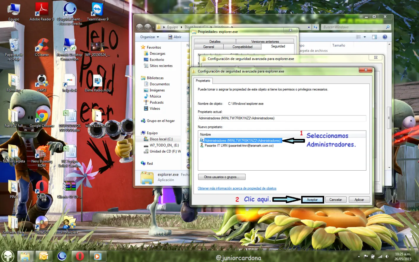Open the Explorer help question-mark icon
The width and height of the screenshot is (419, 262).
385,37
